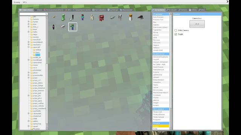This screenshot has width=241, height=135.
Task: Switch to the Utilities tab
Action: click(x=193, y=10)
